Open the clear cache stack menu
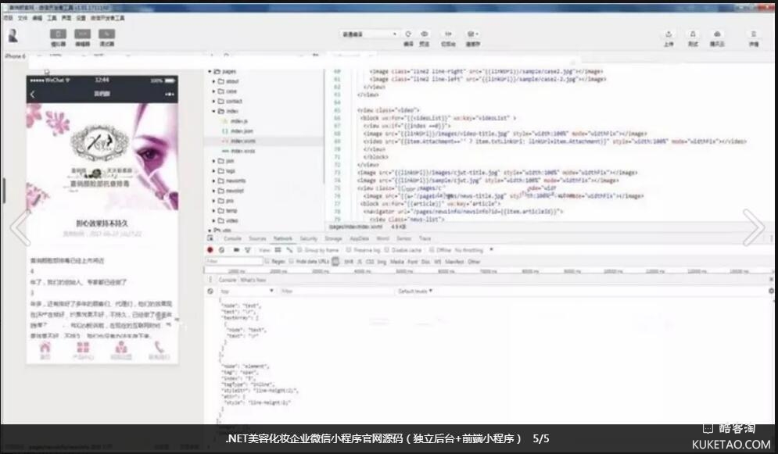This screenshot has width=778, height=454. [471, 34]
